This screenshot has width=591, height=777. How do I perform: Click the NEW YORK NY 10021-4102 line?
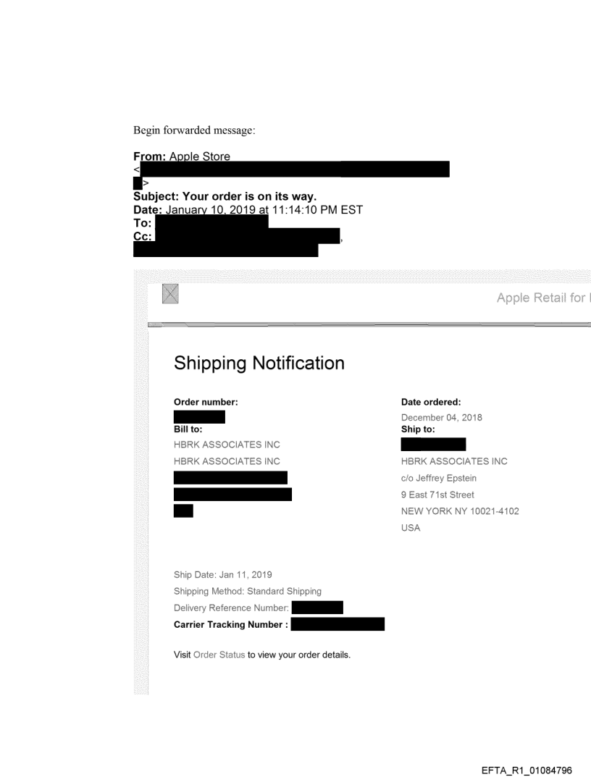[x=460, y=511]
